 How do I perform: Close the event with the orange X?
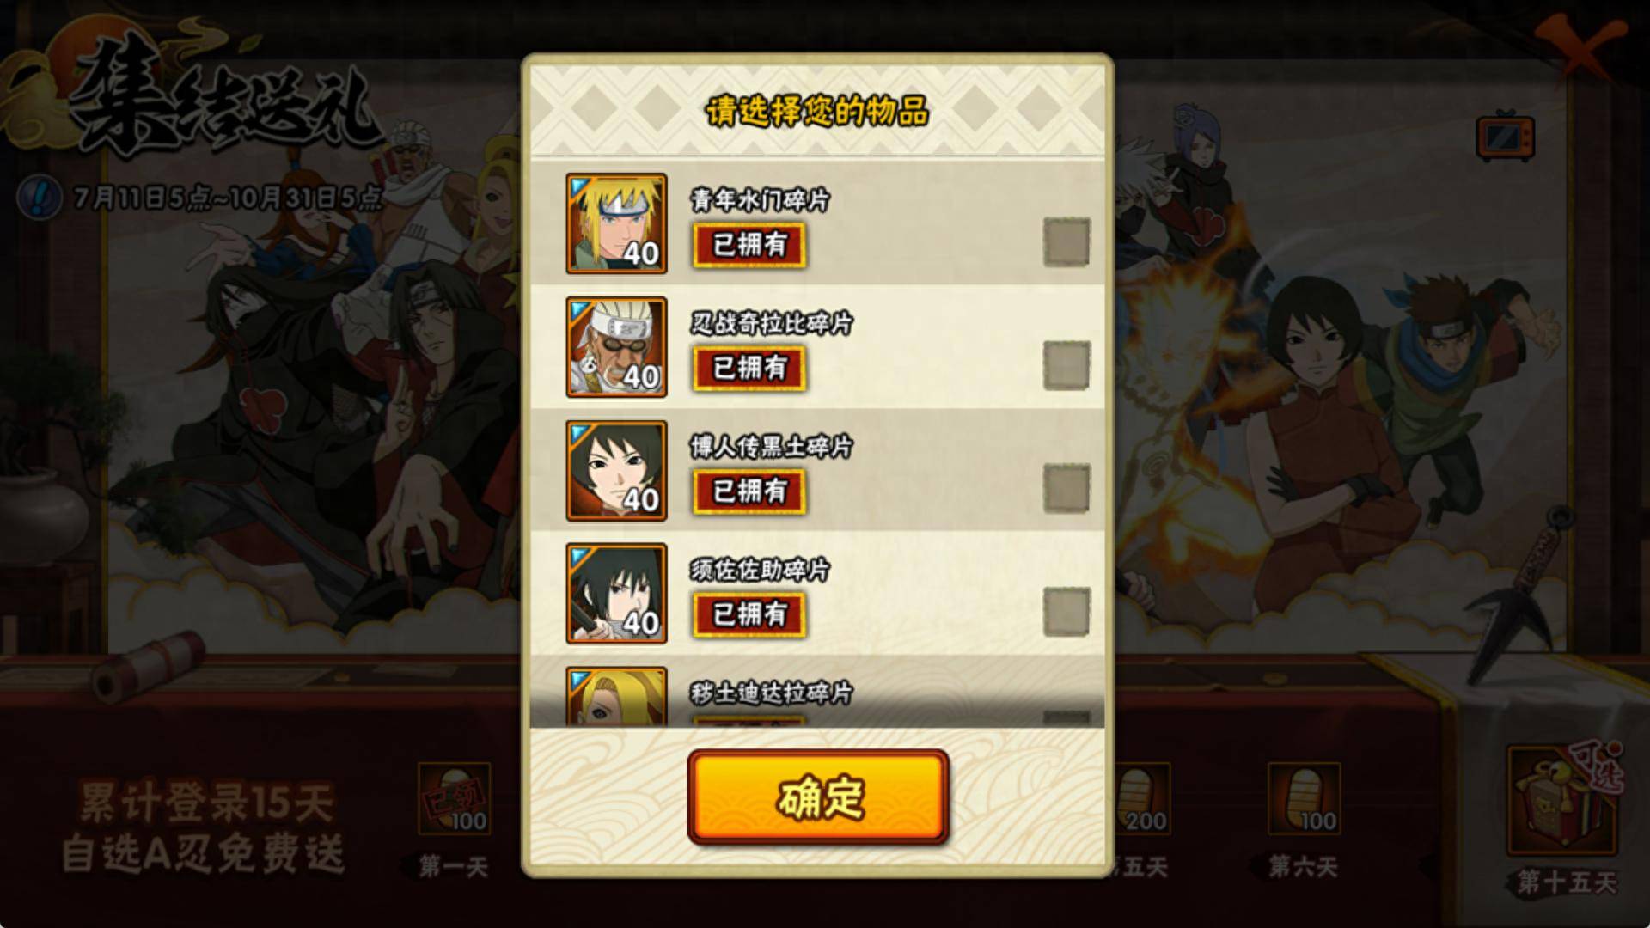(1580, 45)
